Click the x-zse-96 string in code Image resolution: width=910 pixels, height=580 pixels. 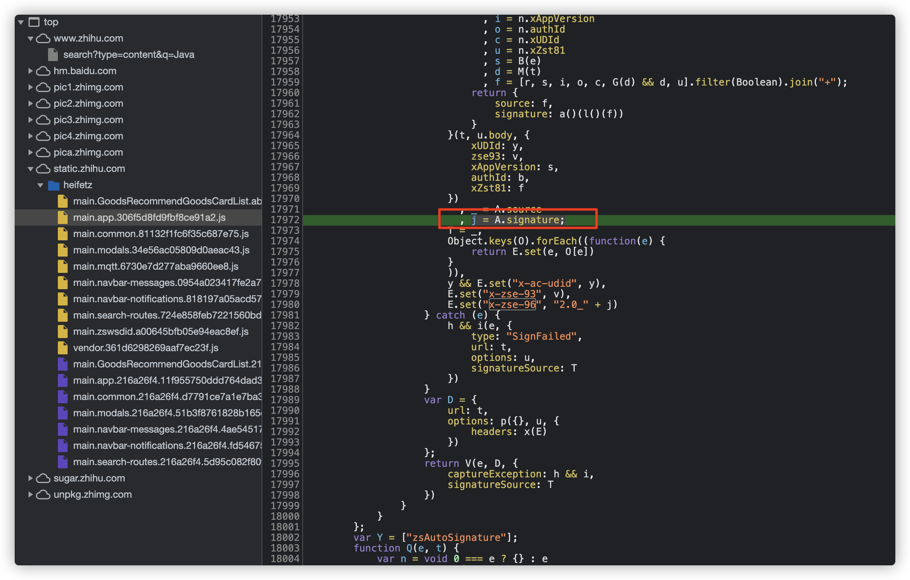(x=512, y=305)
